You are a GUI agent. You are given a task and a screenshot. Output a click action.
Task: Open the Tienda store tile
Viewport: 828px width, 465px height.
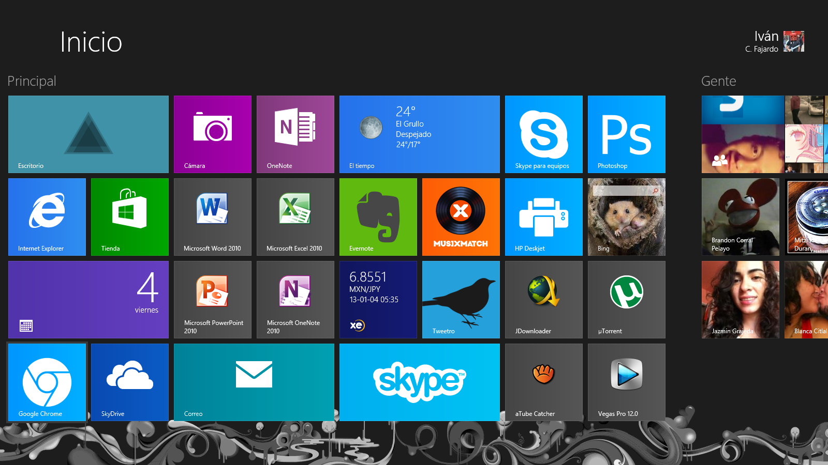(130, 217)
